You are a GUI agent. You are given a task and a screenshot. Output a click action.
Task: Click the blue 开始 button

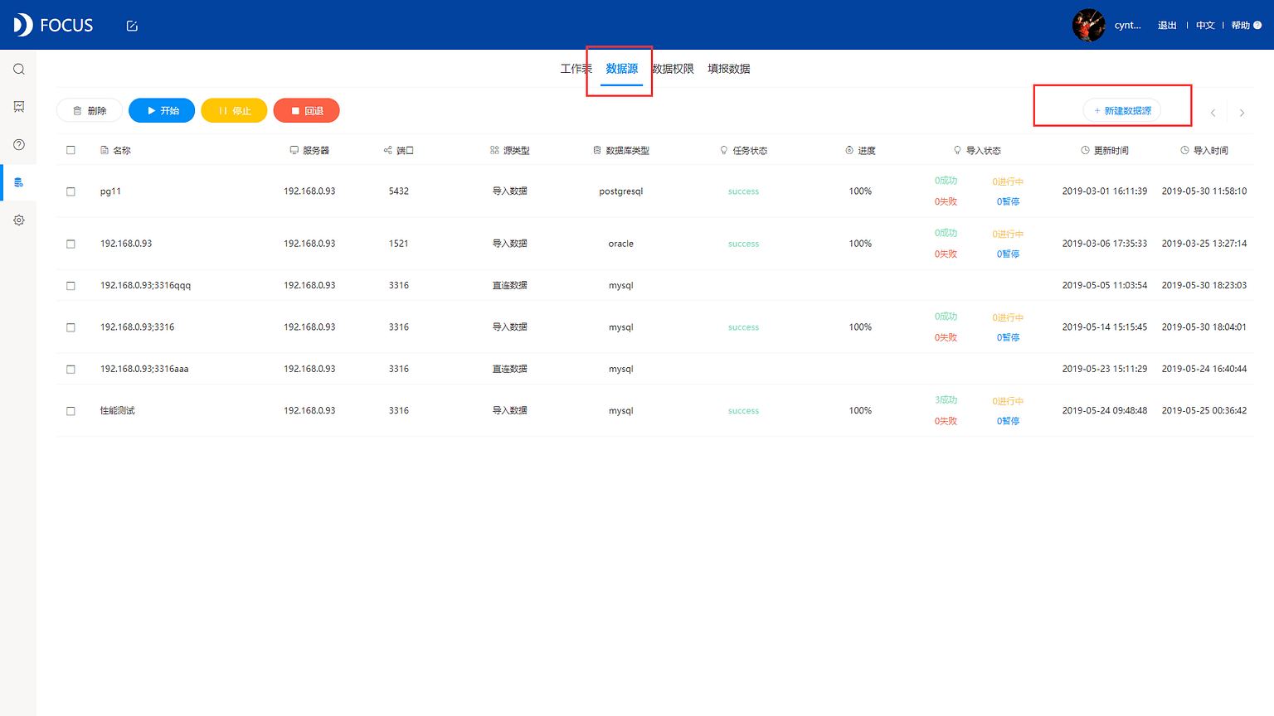pos(162,110)
